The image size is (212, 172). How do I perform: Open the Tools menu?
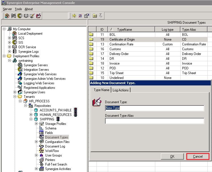click(18, 9)
